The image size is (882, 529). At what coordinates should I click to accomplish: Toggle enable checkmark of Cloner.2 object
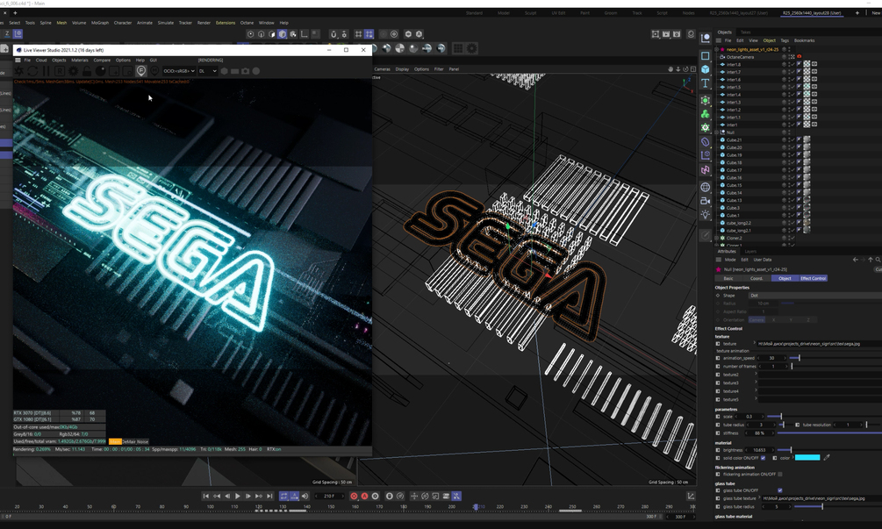coord(792,238)
